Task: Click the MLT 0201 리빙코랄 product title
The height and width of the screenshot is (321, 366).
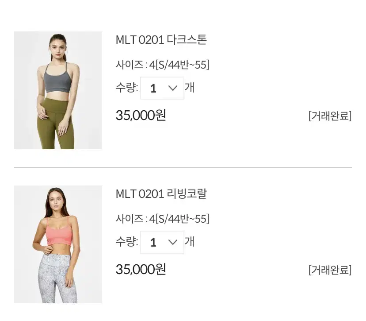Action: pyautogui.click(x=161, y=194)
